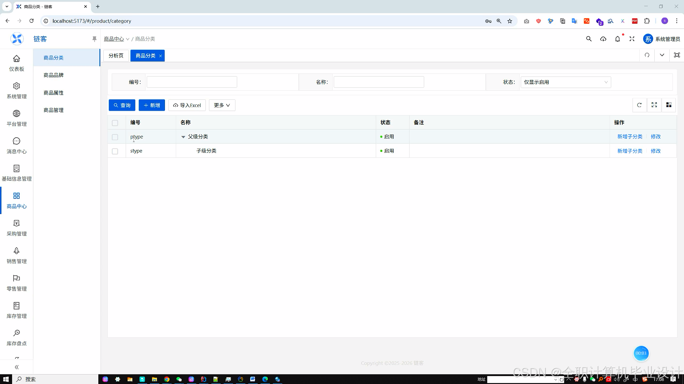Click the pin icon next to the sidebar logo
This screenshot has height=384, width=684.
[x=94, y=38]
